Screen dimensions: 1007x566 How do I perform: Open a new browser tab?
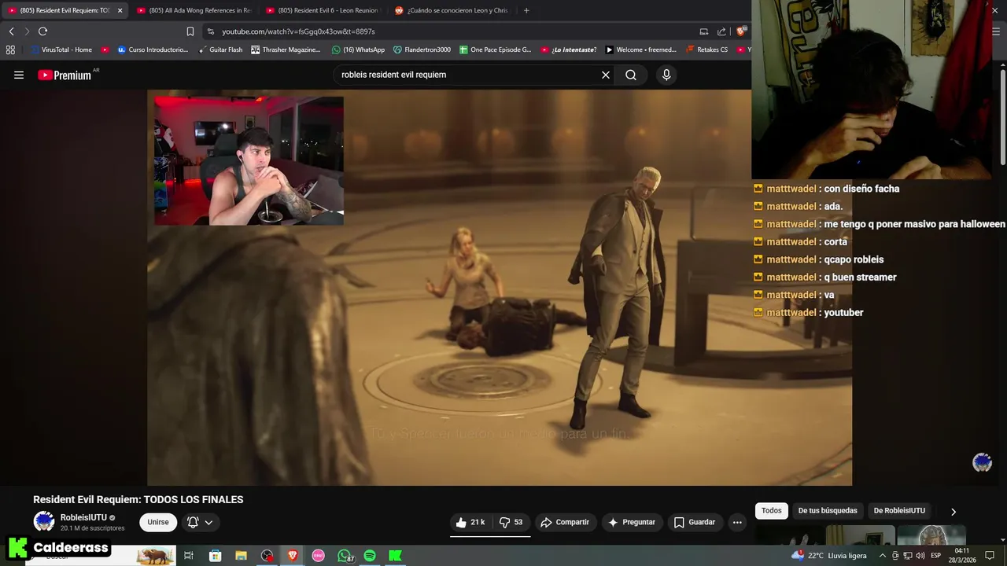pos(526,10)
